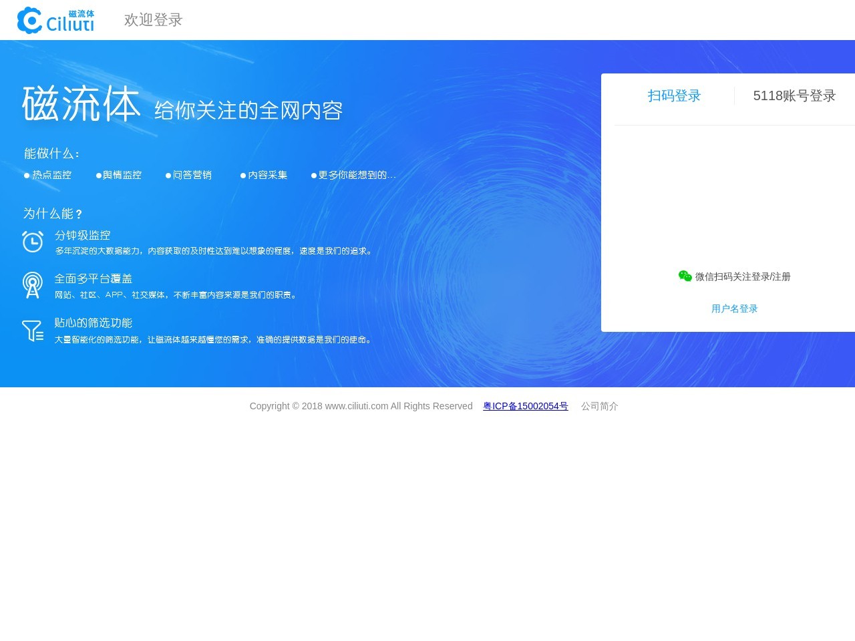The width and height of the screenshot is (855, 641).
Task: Open the 粤ICP备15002054号 link
Action: [526, 406]
